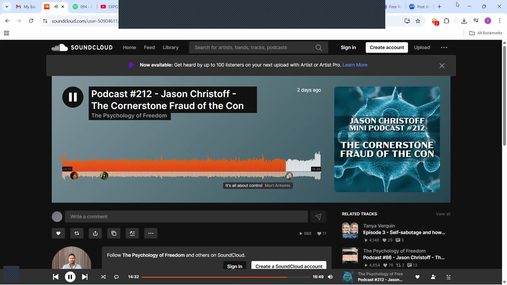This screenshot has width=507, height=285.
Task: Seek on the bottom player progress bar
Action: 226,277
